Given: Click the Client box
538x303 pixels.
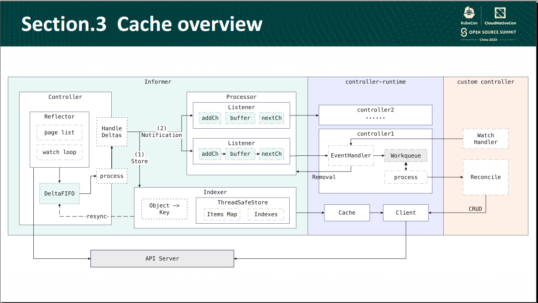Looking at the screenshot, I should pyautogui.click(x=406, y=212).
